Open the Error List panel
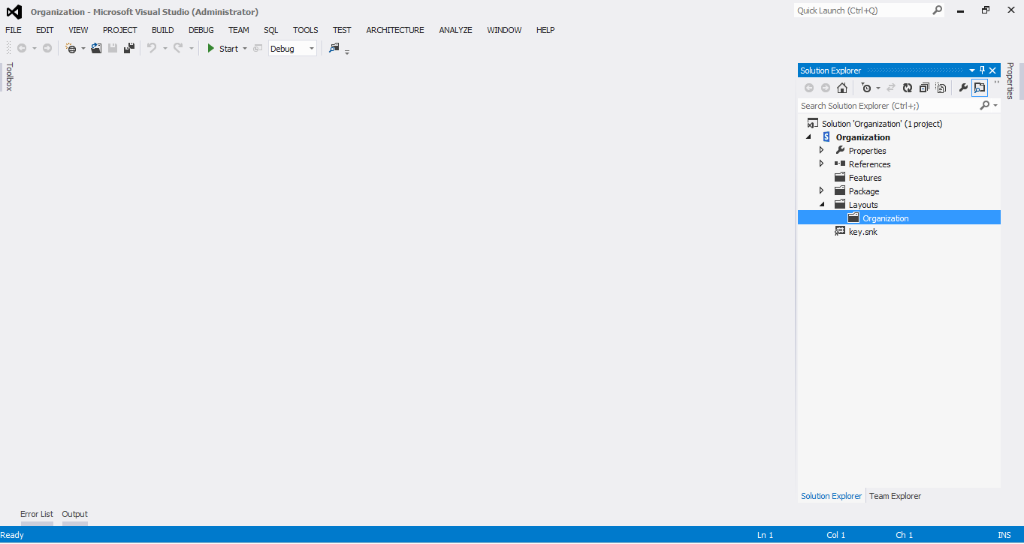This screenshot has width=1024, height=544. point(36,514)
